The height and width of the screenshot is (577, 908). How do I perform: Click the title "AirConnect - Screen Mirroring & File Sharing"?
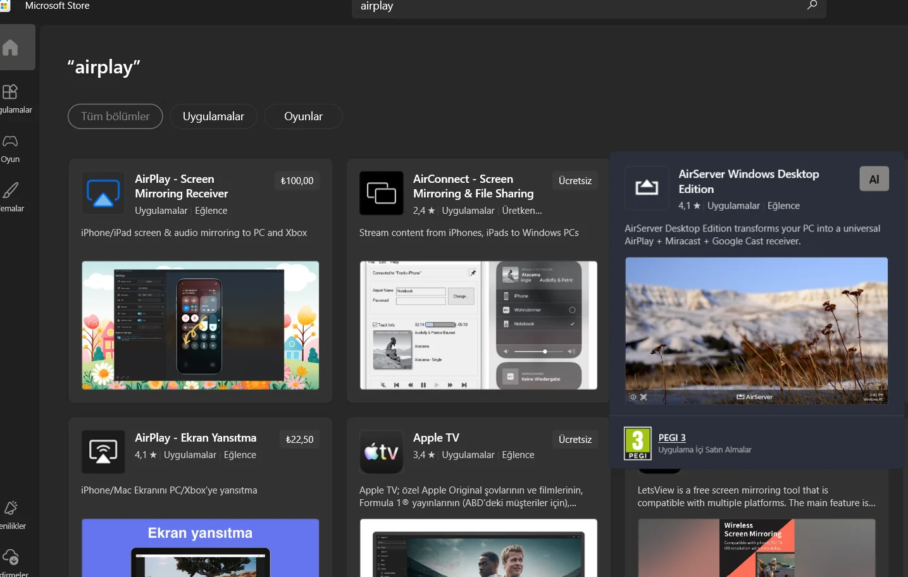pyautogui.click(x=473, y=187)
